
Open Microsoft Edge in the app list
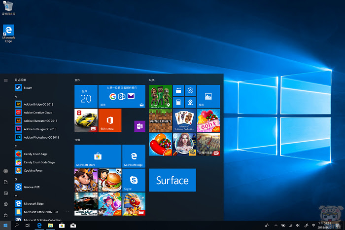point(42,203)
